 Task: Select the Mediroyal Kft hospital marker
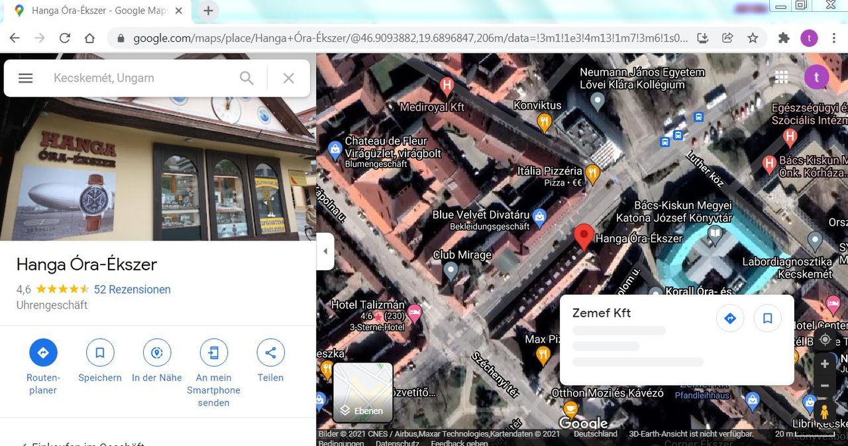(447, 85)
